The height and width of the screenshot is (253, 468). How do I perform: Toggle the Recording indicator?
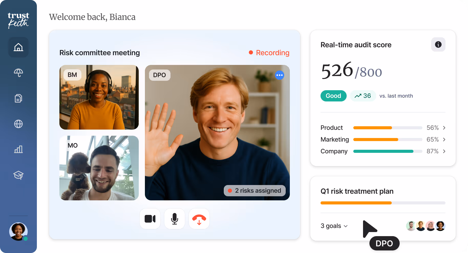pos(269,53)
